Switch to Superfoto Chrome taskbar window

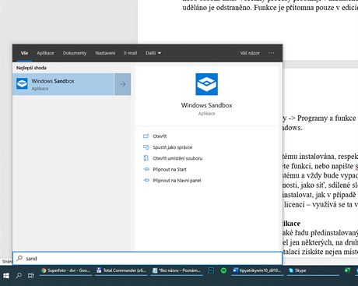pyautogui.click(x=65, y=270)
